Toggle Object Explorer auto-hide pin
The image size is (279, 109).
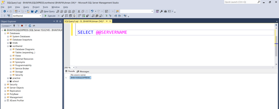(x=57, y=21)
